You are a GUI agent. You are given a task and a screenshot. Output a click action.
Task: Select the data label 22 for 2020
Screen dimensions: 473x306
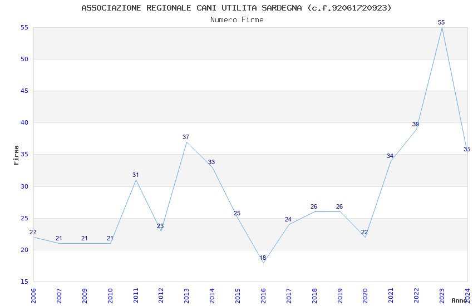(x=364, y=232)
